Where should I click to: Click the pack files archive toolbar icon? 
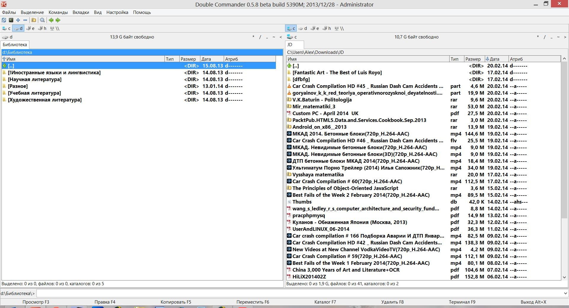tap(34, 20)
